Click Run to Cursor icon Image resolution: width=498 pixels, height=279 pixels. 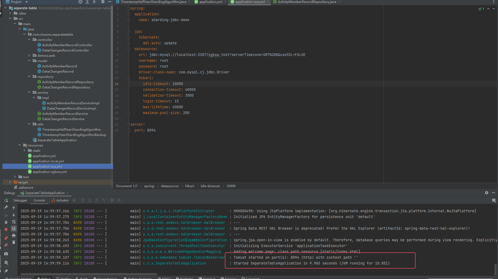pyautogui.click(x=103, y=200)
